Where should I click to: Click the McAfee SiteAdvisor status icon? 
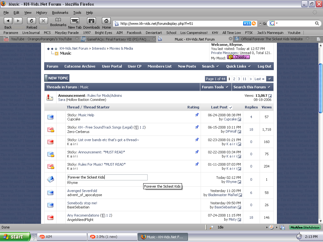pyautogui.click(x=305, y=227)
